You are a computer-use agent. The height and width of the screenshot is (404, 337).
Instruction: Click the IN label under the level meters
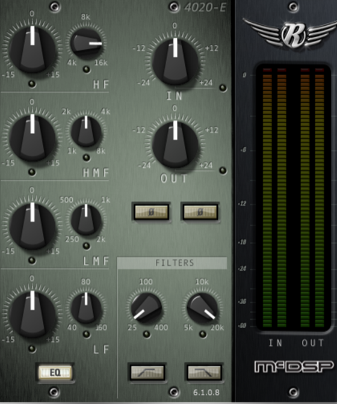click(276, 343)
